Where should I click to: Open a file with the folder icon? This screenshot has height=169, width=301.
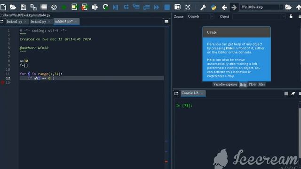tap(13, 8)
